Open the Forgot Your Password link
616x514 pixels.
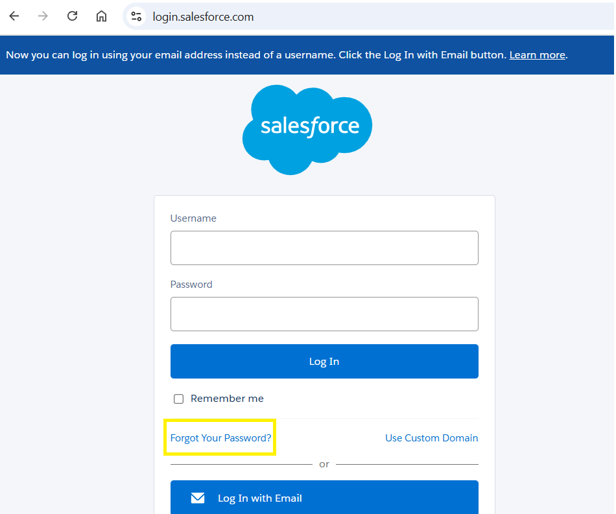(x=220, y=438)
